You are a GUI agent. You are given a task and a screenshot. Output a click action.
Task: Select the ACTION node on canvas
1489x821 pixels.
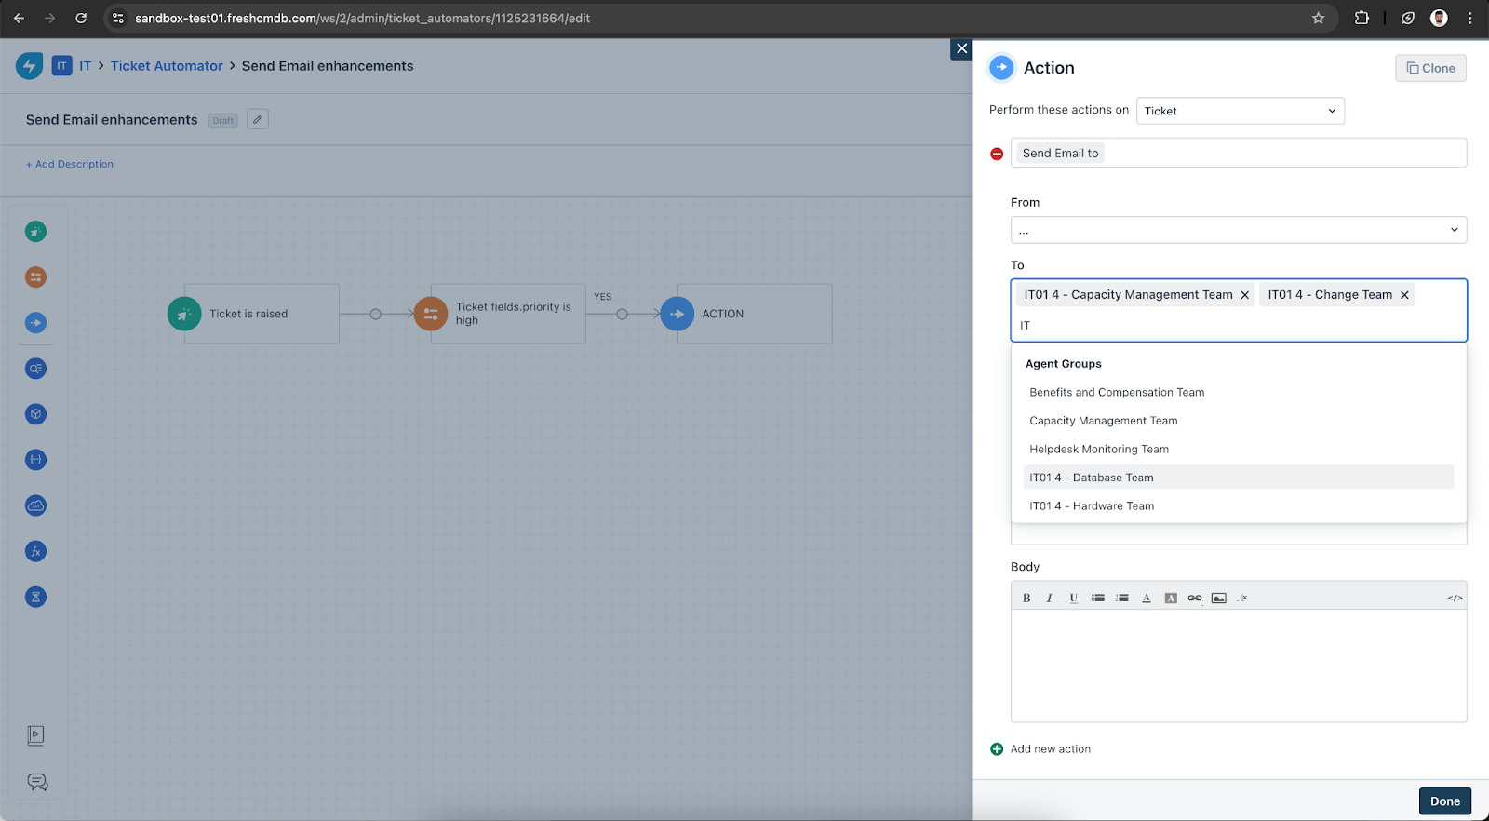[x=746, y=314]
